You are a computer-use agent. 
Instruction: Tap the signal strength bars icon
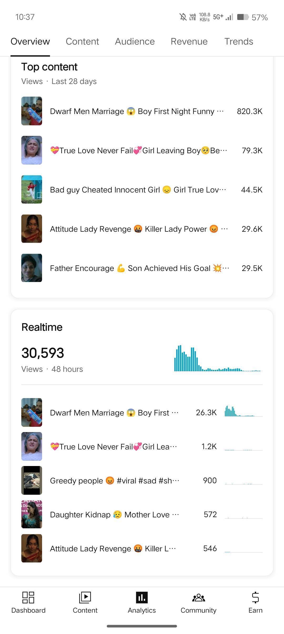(x=229, y=17)
